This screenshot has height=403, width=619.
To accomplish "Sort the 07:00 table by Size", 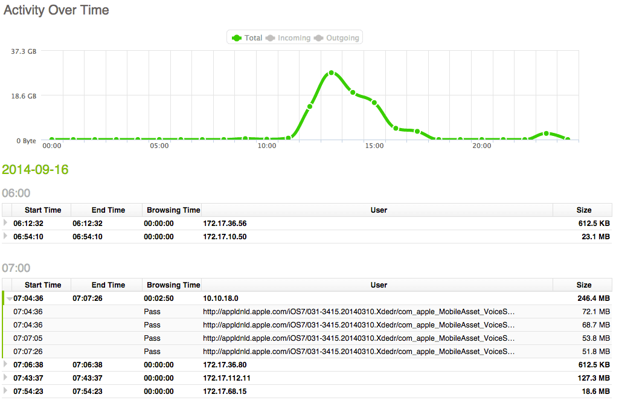I will [583, 285].
